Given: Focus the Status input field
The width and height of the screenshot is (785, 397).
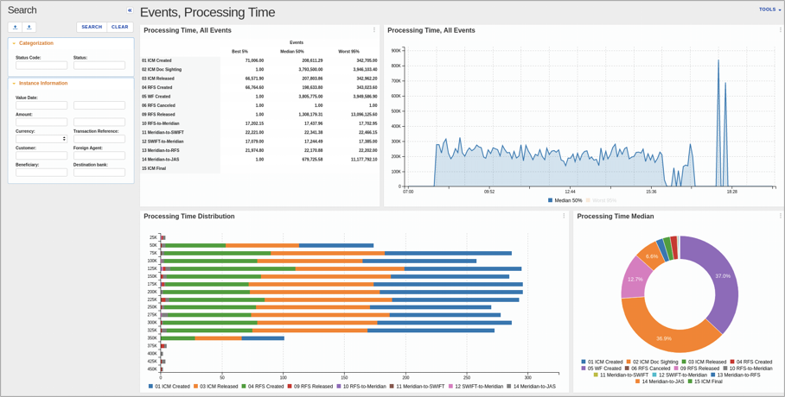Looking at the screenshot, I should (99, 66).
